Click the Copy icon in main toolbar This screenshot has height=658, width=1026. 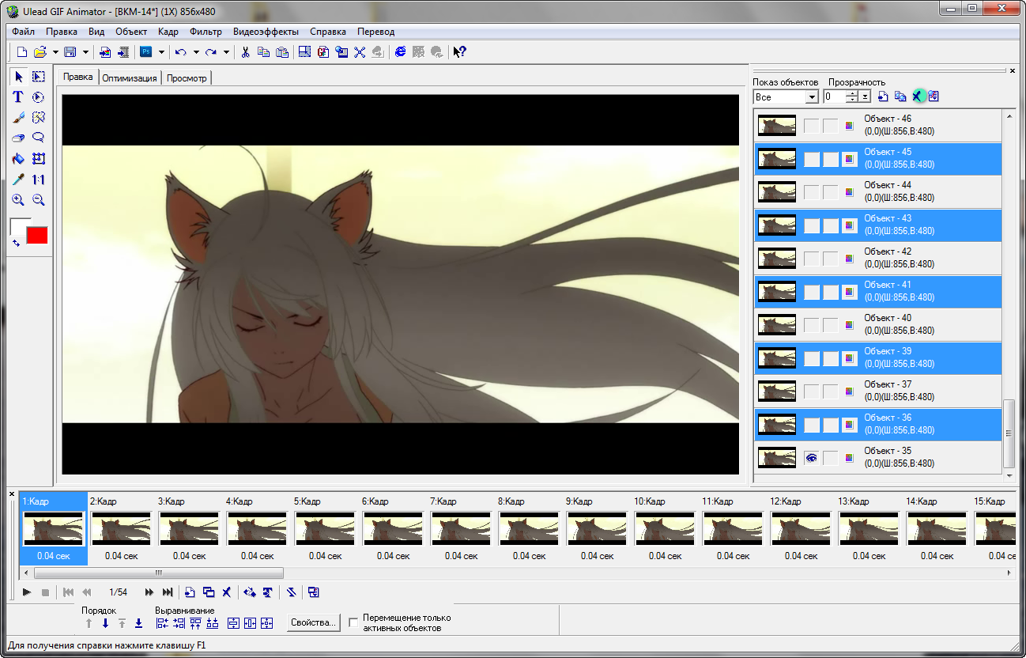click(x=263, y=52)
